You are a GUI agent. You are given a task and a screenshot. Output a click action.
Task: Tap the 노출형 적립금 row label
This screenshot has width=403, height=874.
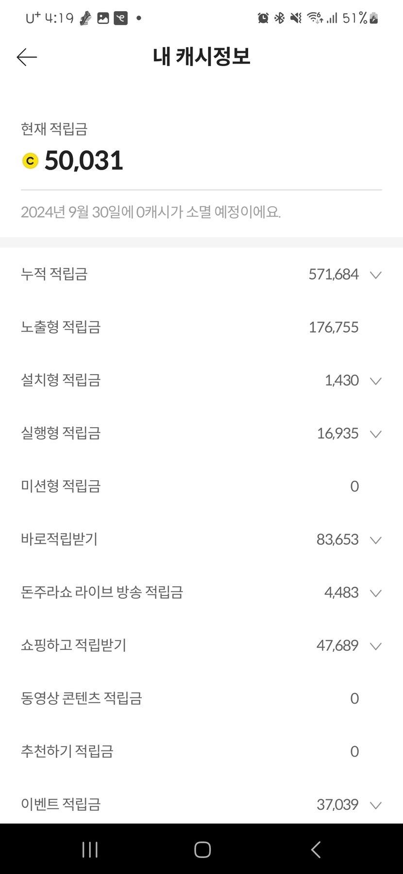[x=61, y=327]
